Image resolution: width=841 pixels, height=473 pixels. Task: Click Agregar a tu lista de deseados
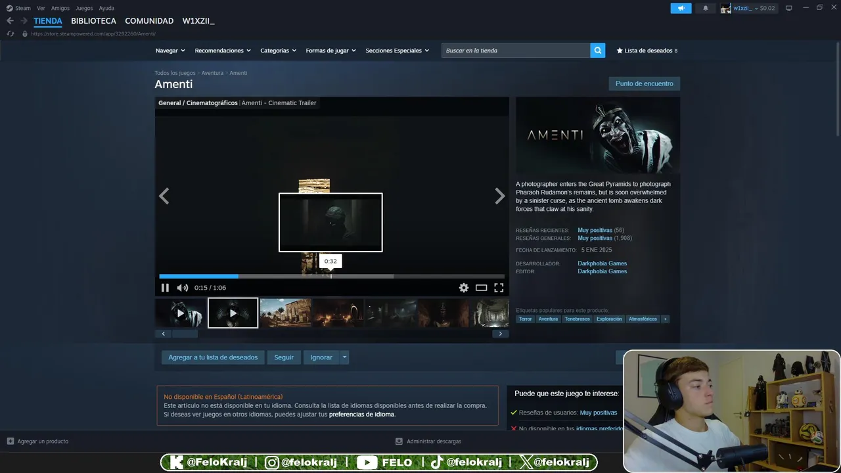point(213,357)
